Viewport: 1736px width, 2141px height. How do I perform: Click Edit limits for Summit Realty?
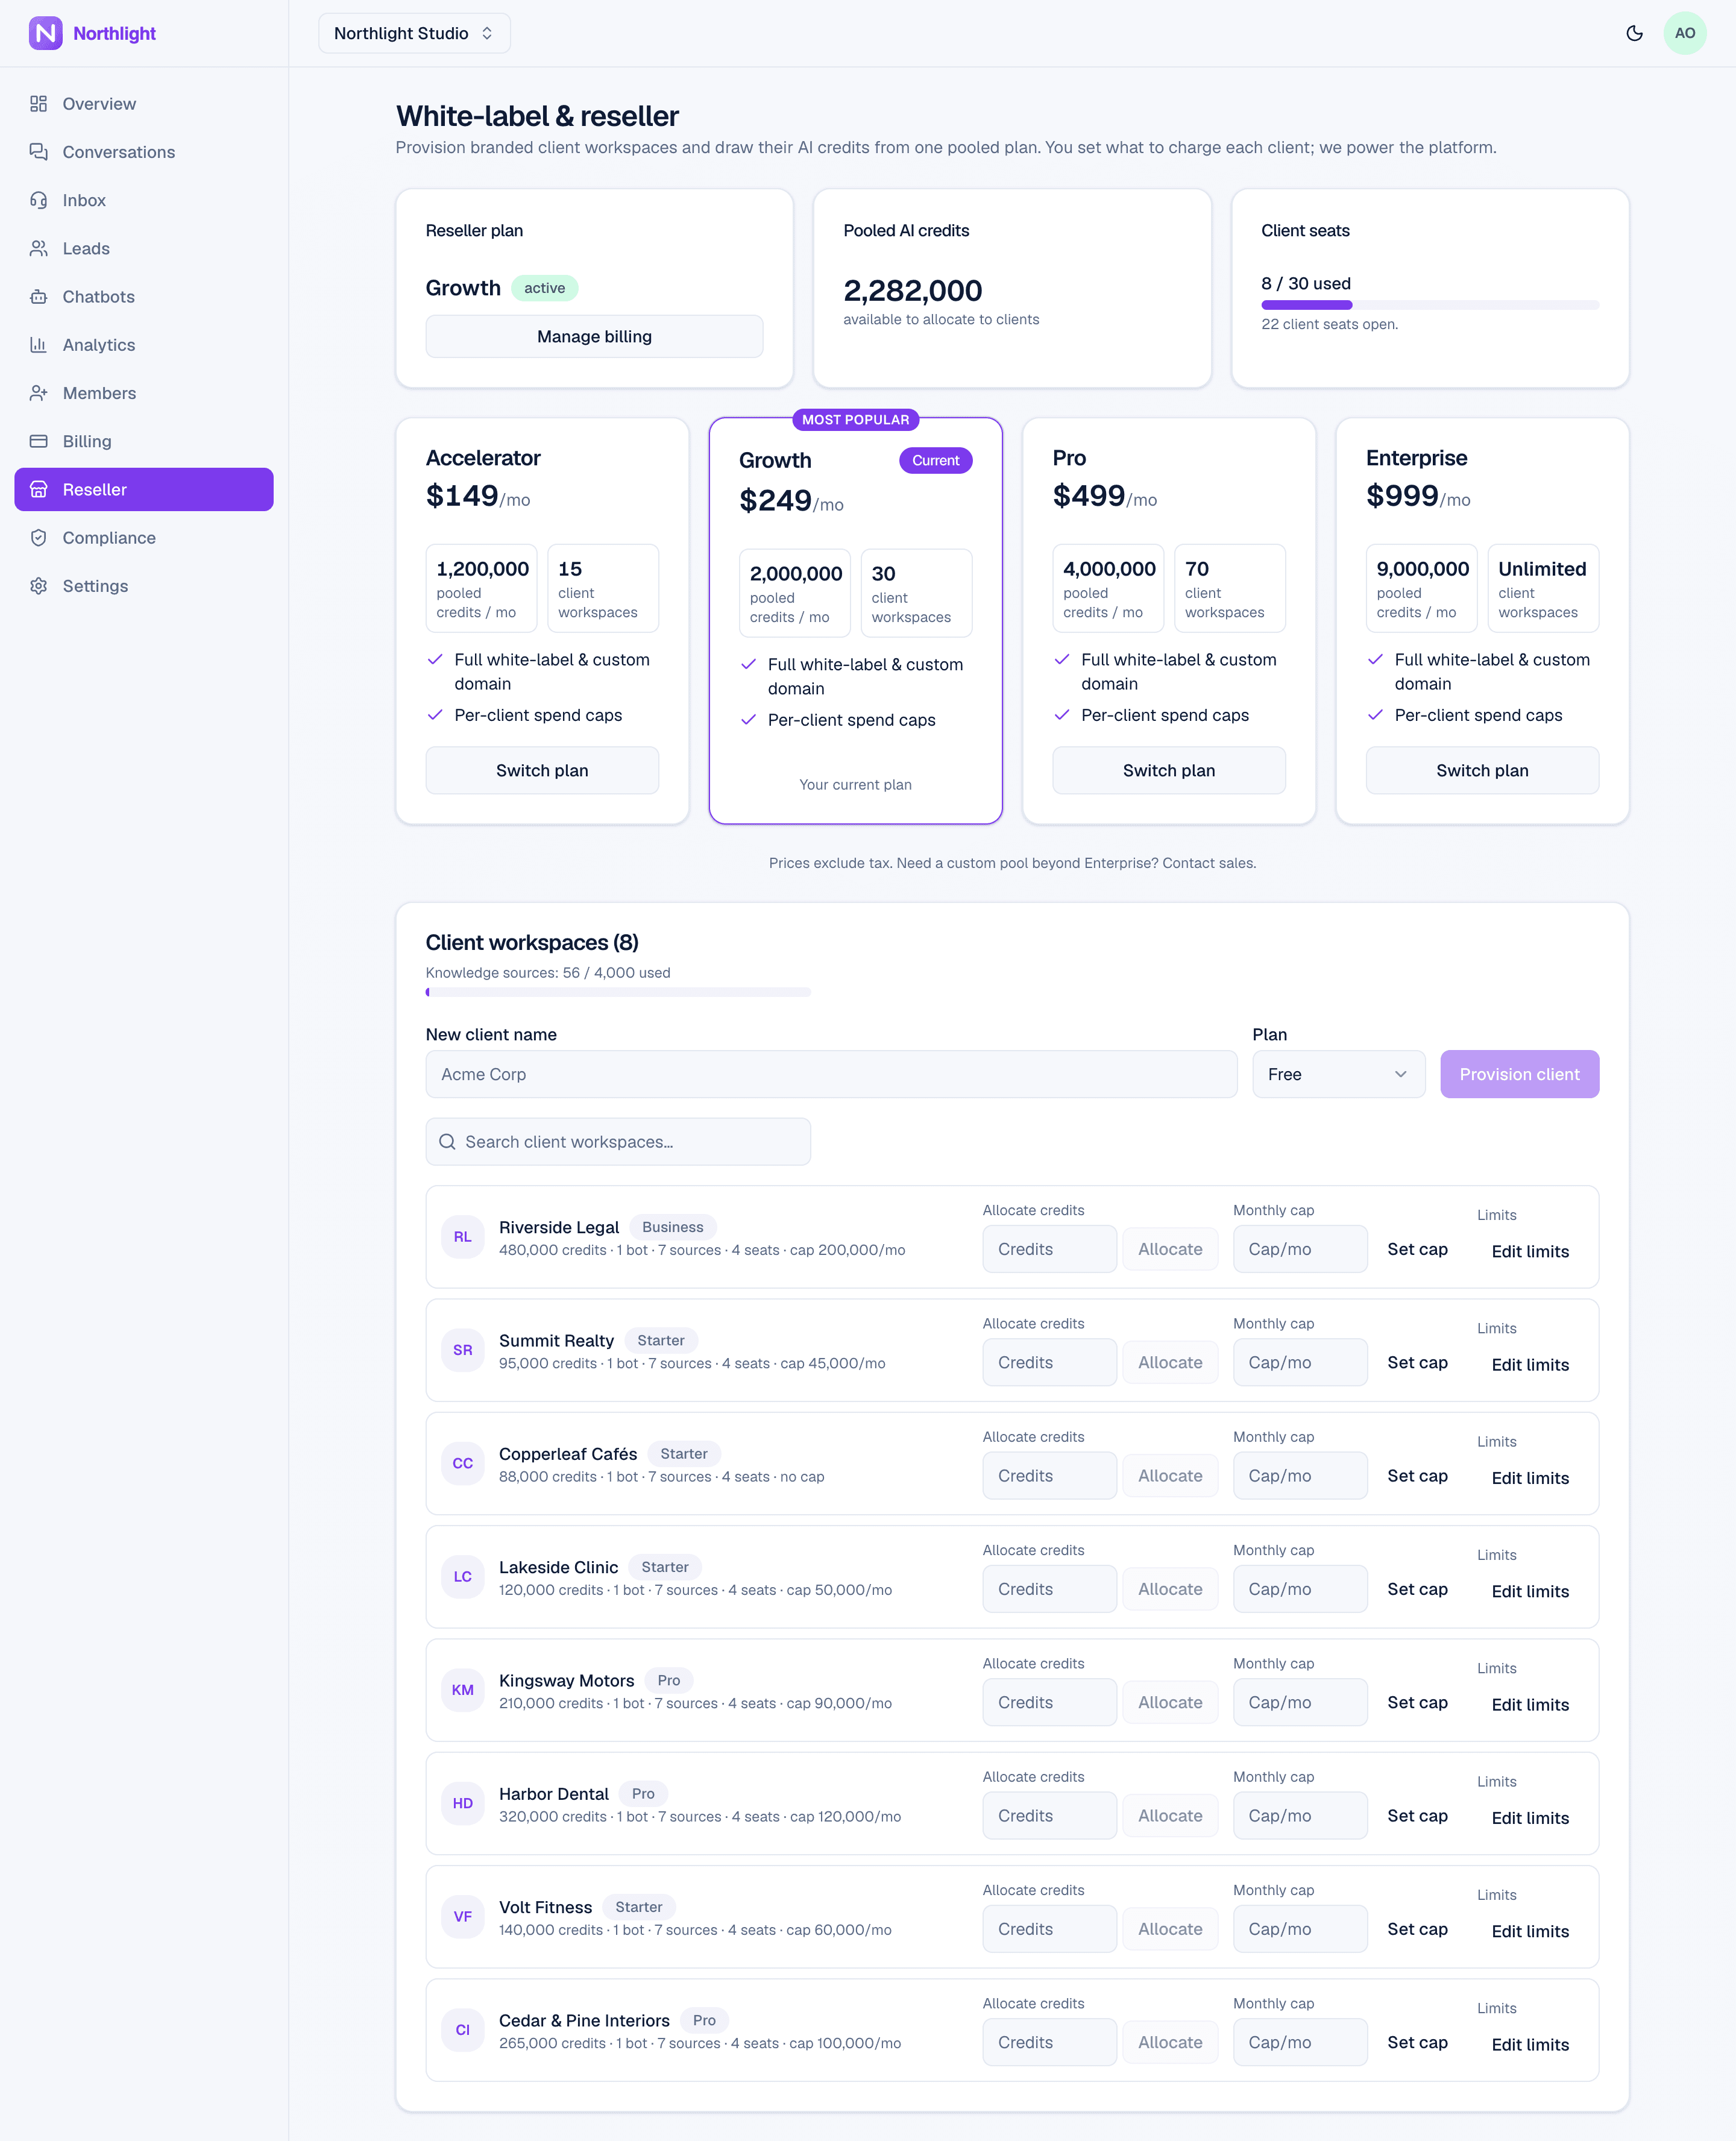[x=1530, y=1365]
